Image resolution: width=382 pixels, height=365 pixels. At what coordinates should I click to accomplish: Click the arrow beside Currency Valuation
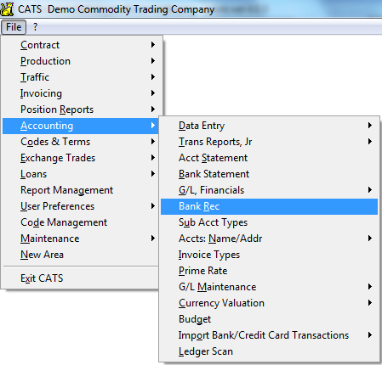pyautogui.click(x=370, y=303)
